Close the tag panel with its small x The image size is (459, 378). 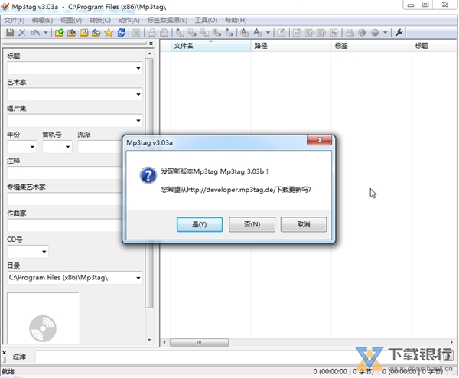tap(151, 44)
